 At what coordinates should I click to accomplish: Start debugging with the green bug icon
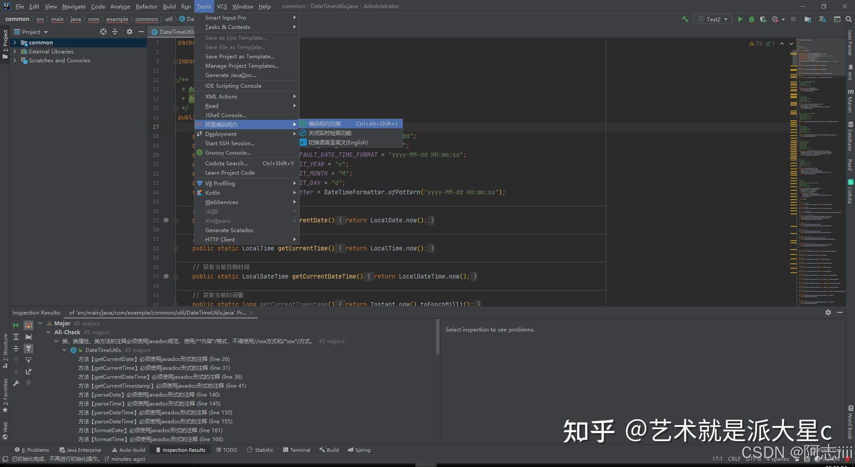click(x=752, y=19)
